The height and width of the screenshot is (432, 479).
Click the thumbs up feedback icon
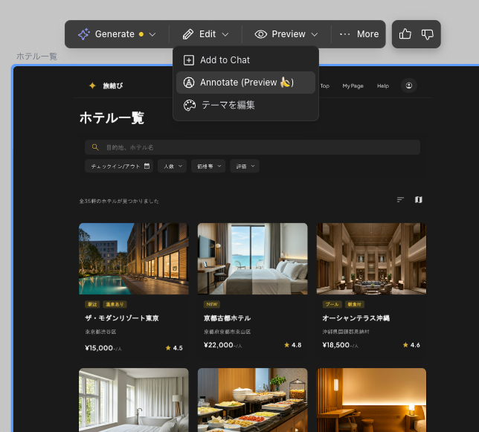405,34
